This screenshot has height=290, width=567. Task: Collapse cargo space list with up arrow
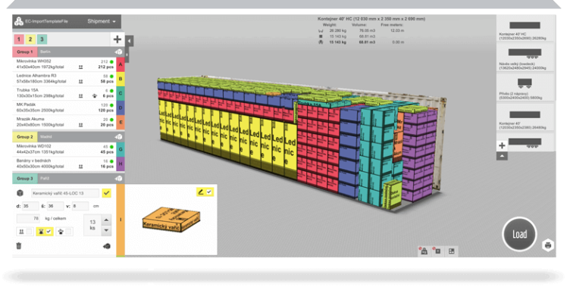point(502,156)
